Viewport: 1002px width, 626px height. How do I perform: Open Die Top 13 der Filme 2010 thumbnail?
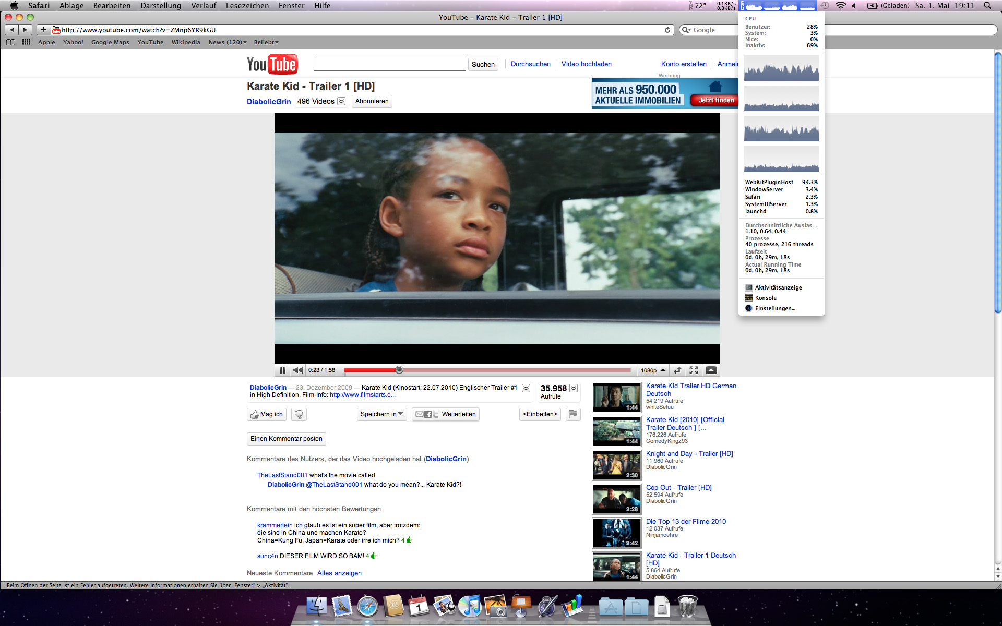[616, 533]
